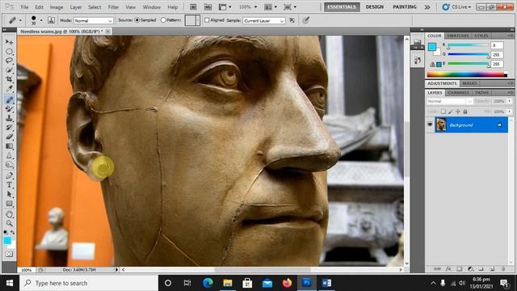Toggle lock all padlock in Layers panel

465,112
